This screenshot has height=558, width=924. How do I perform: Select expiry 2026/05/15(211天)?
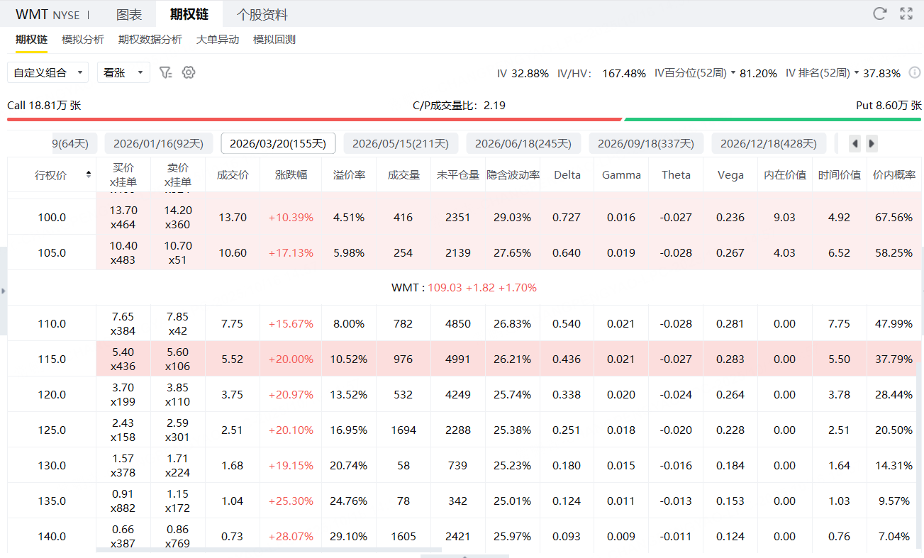point(401,143)
